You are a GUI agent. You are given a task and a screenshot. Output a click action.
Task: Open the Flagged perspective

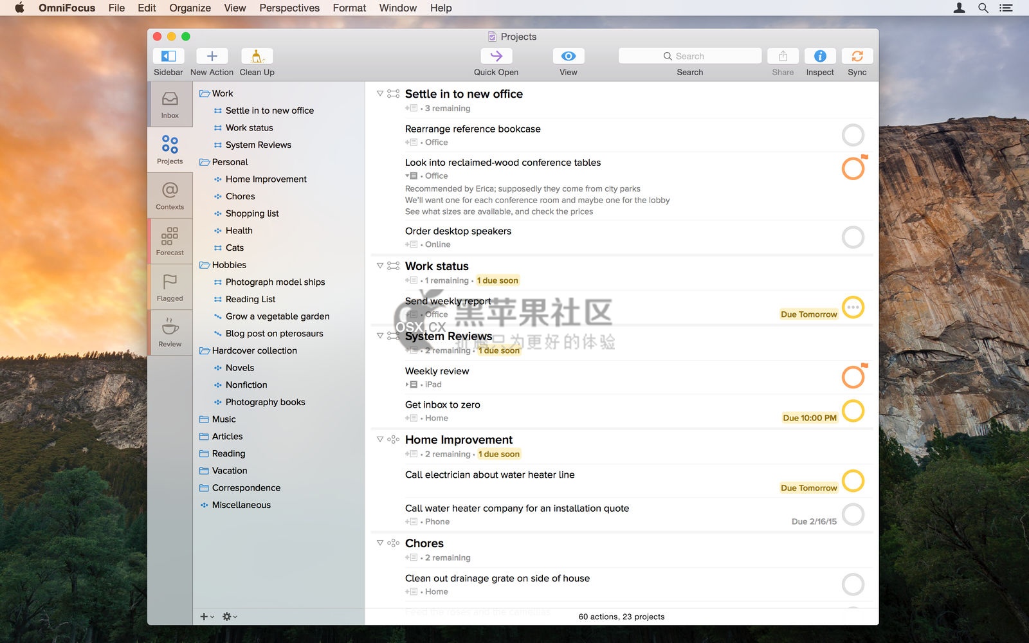point(170,287)
